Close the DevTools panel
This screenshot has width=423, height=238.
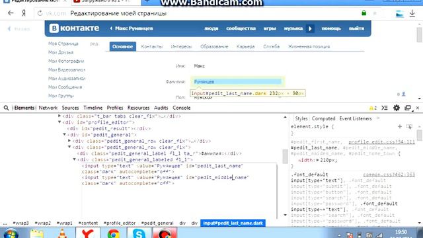(418, 108)
